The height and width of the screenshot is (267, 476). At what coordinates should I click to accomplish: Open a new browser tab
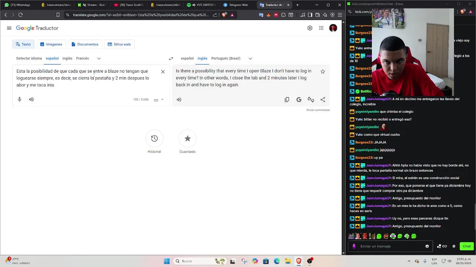coord(297,5)
